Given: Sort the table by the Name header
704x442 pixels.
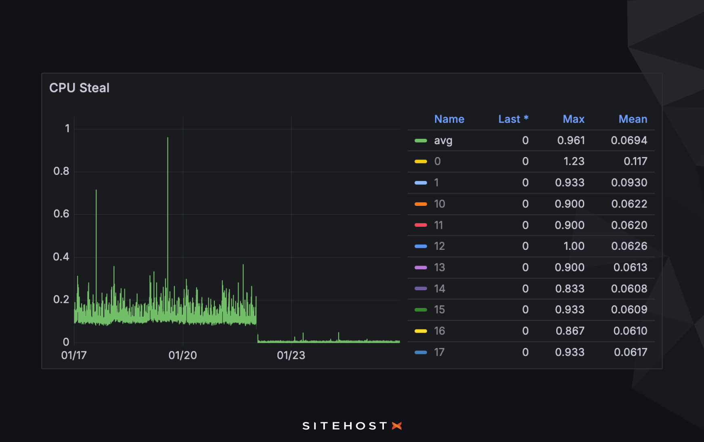Looking at the screenshot, I should point(449,119).
